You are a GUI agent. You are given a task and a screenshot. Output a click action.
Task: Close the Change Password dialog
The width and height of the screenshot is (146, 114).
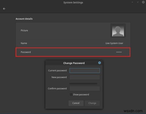[99, 63]
